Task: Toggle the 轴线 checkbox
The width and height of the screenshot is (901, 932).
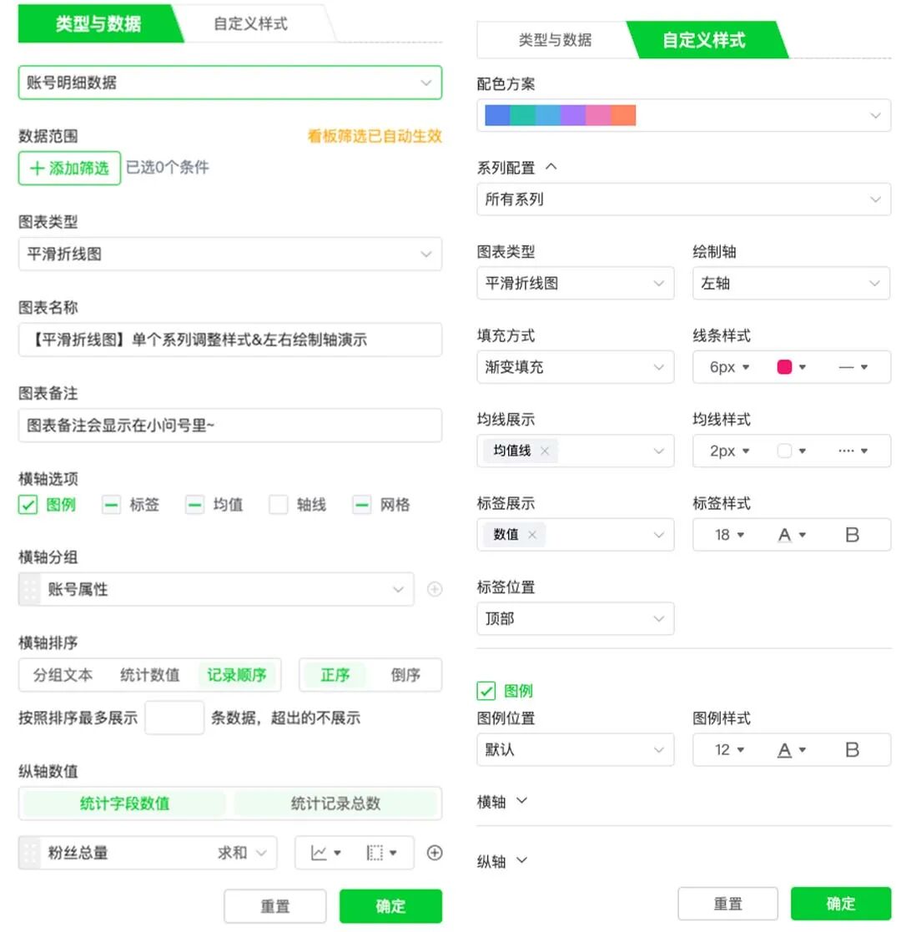Action: click(x=278, y=505)
